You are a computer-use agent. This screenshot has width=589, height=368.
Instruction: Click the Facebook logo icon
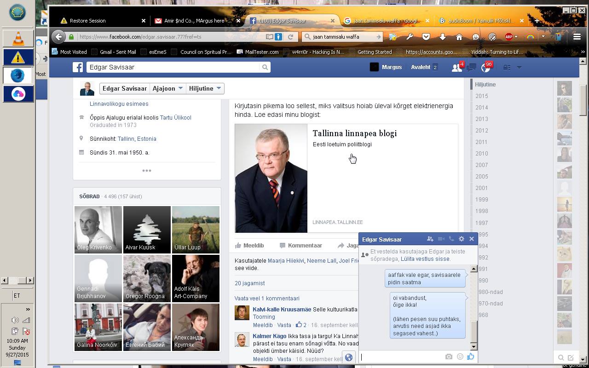click(78, 67)
